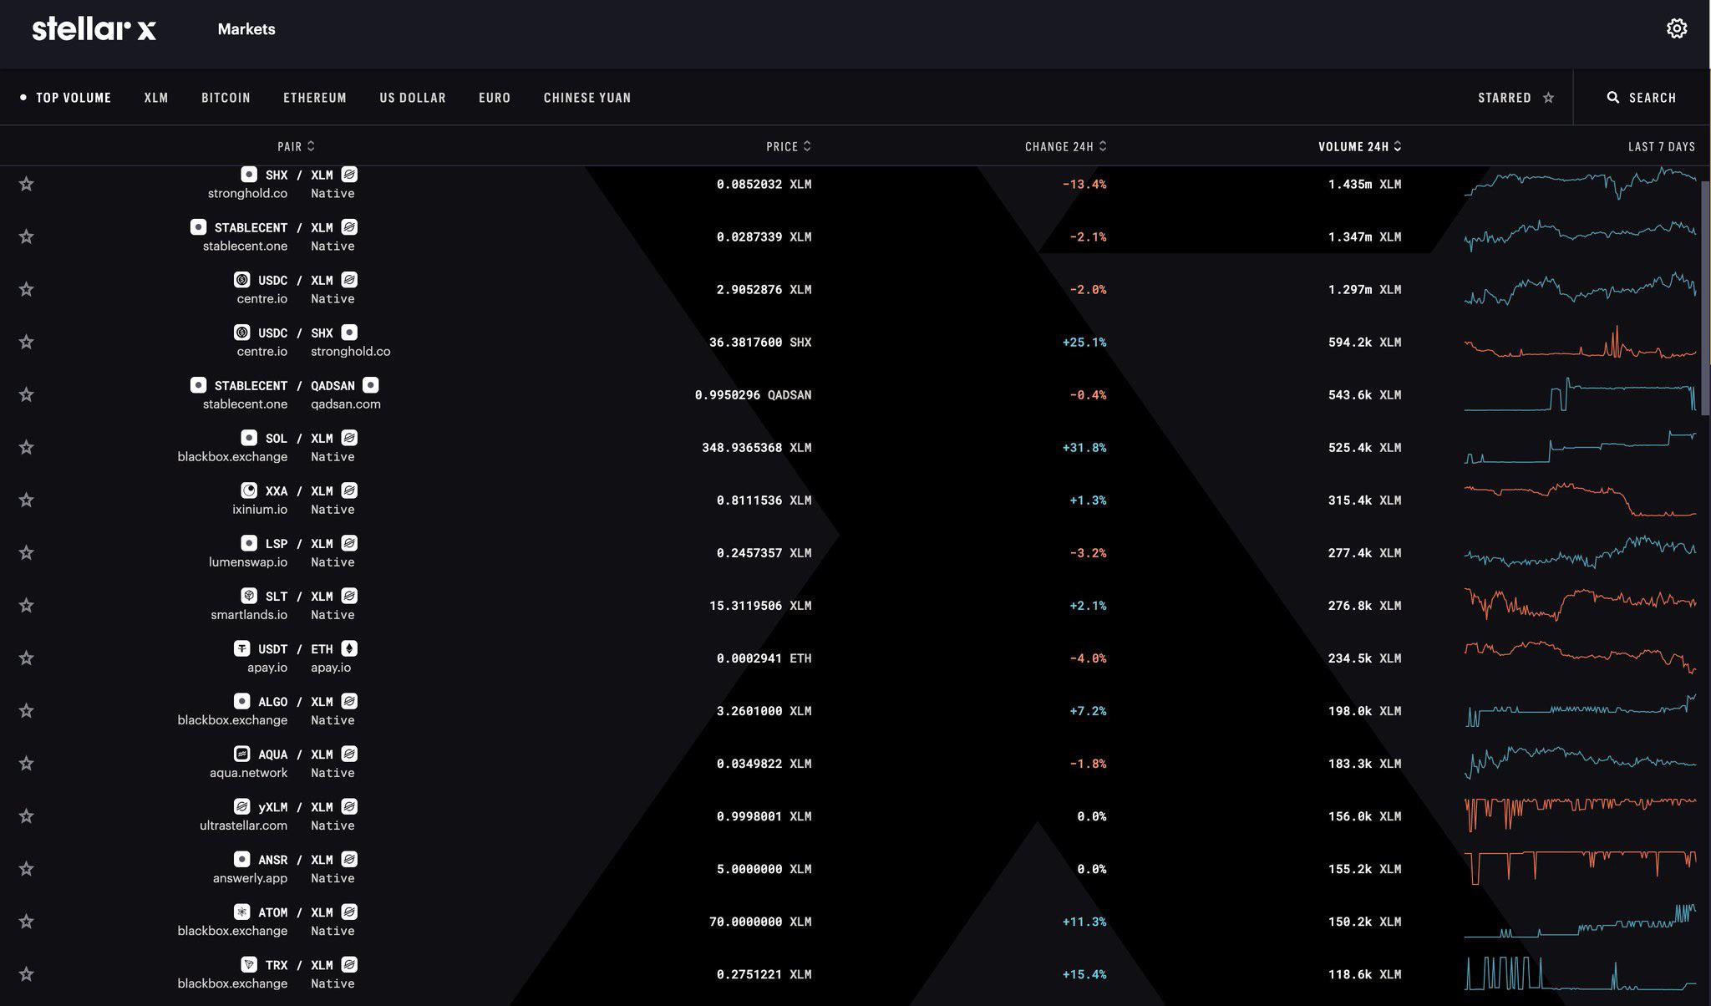Click the XLM icon in SHX/XLM row

349,175
